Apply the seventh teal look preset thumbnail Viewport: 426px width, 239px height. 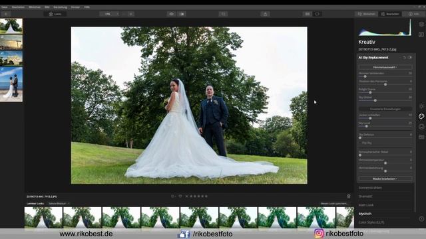(x=277, y=217)
